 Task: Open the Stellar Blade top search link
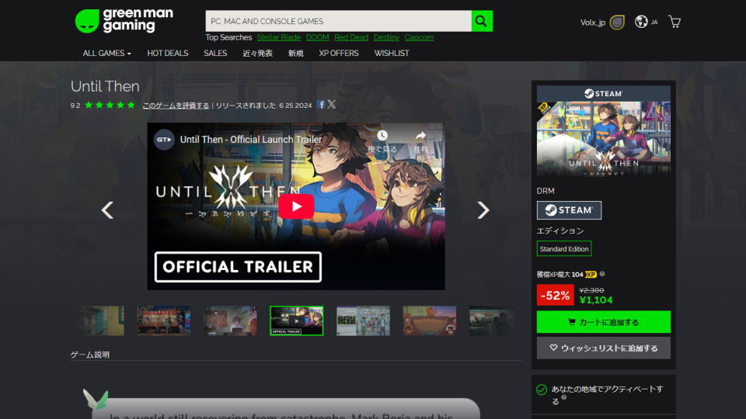point(279,37)
